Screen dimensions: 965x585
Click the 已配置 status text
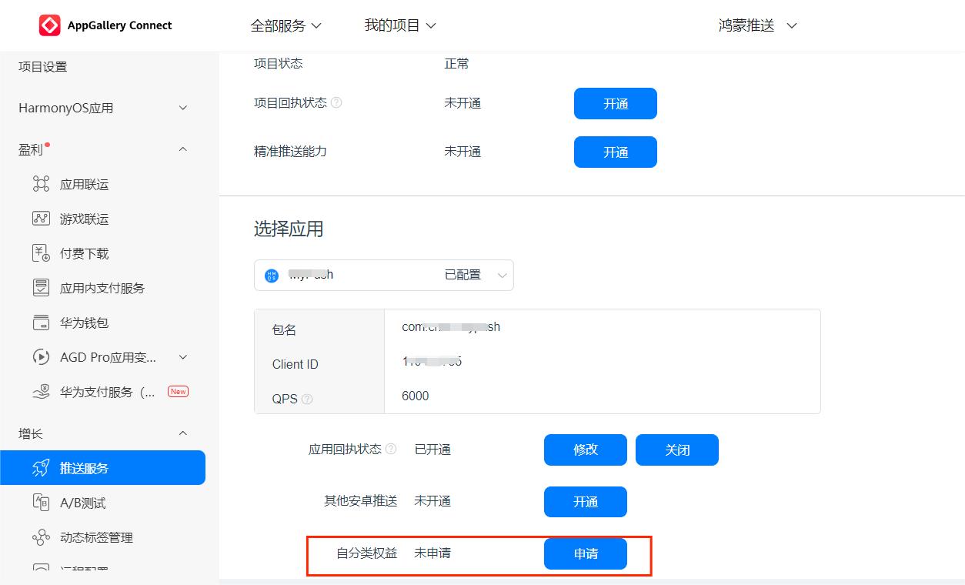462,275
